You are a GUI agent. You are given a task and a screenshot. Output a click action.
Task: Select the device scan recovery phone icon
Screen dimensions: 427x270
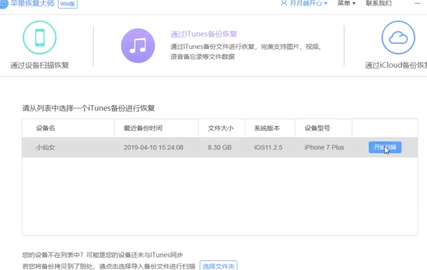tap(40, 38)
